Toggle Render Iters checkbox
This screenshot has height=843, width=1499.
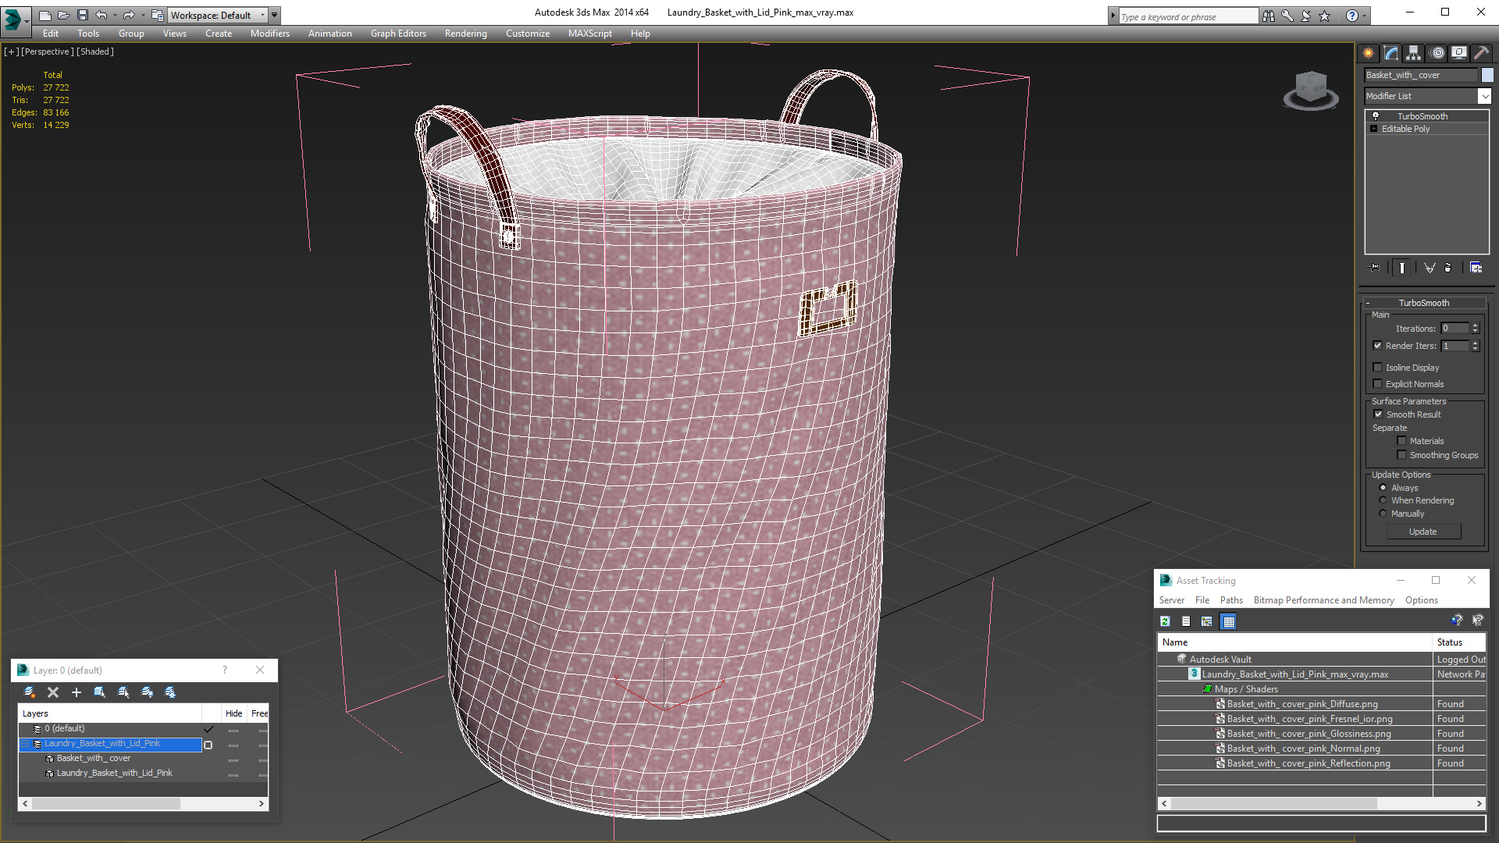point(1377,346)
